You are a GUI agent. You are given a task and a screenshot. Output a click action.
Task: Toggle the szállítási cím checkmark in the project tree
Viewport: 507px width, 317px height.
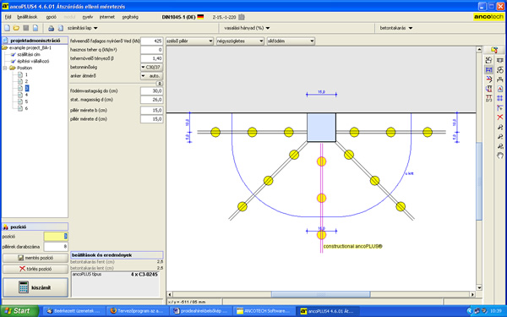click(14, 54)
